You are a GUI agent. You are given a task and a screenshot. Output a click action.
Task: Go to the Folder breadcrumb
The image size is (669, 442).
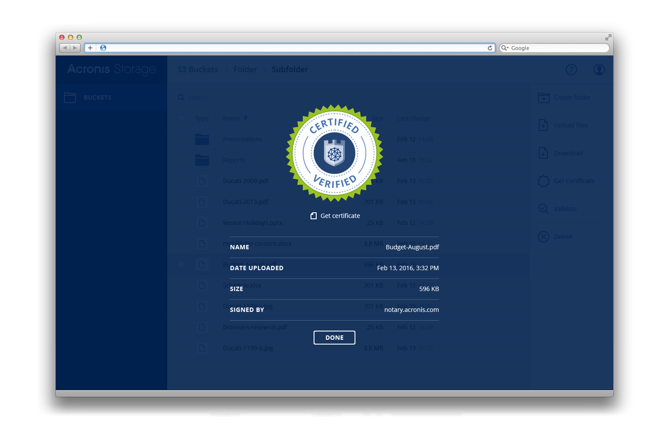coord(245,70)
